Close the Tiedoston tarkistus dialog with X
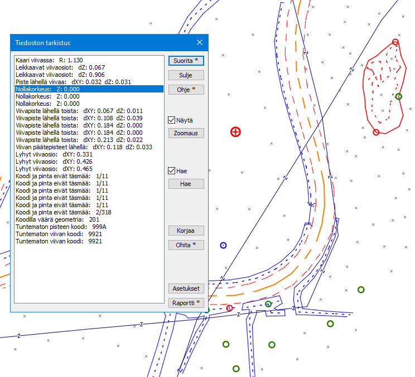This screenshot has height=377, width=415. pyautogui.click(x=200, y=42)
